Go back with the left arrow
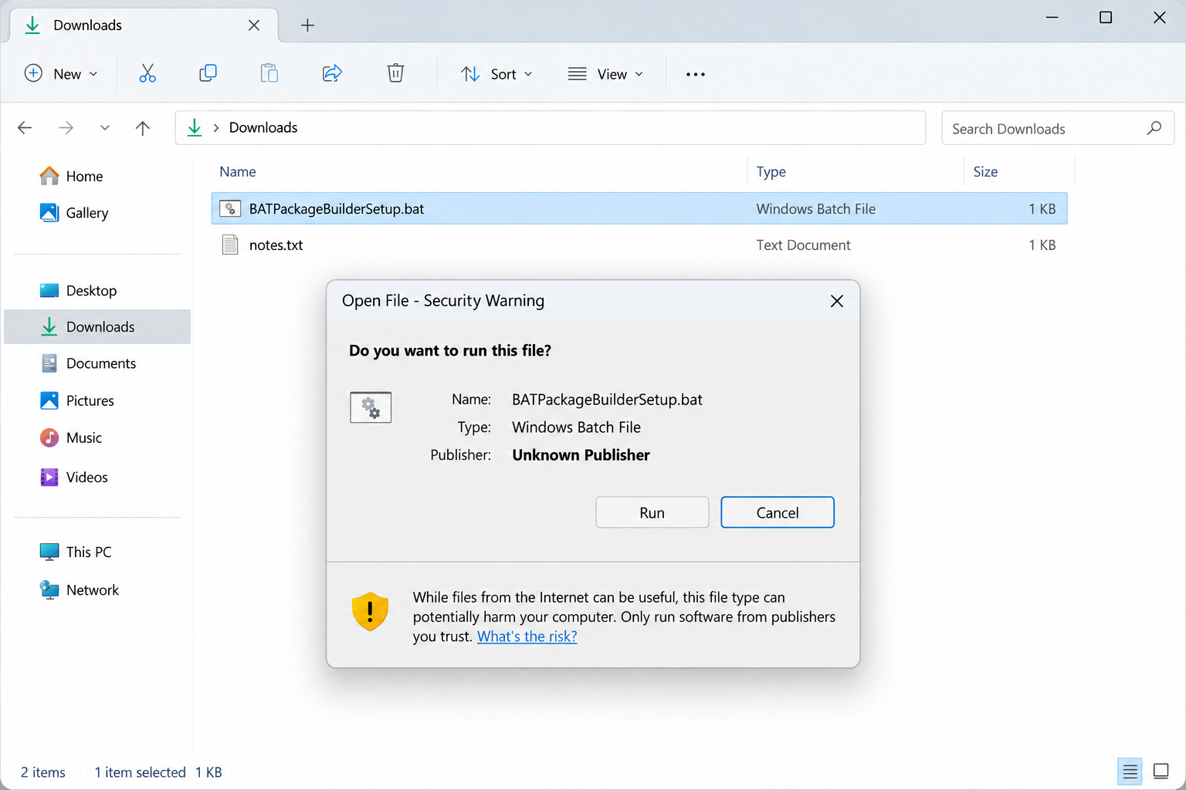The height and width of the screenshot is (790, 1186). coord(25,128)
